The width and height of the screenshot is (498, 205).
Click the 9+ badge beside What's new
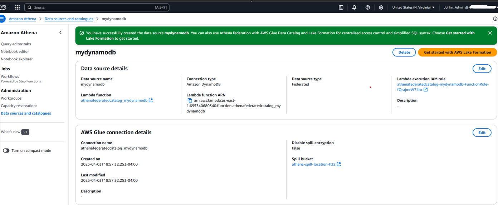pyautogui.click(x=25, y=132)
